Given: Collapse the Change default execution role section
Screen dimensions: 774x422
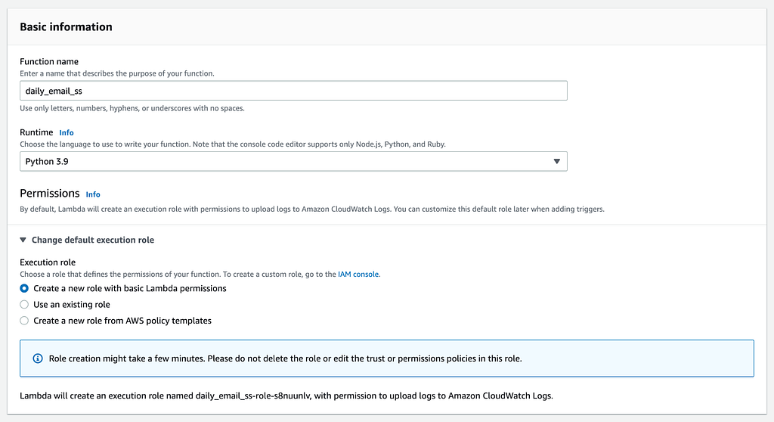Looking at the screenshot, I should (x=87, y=240).
